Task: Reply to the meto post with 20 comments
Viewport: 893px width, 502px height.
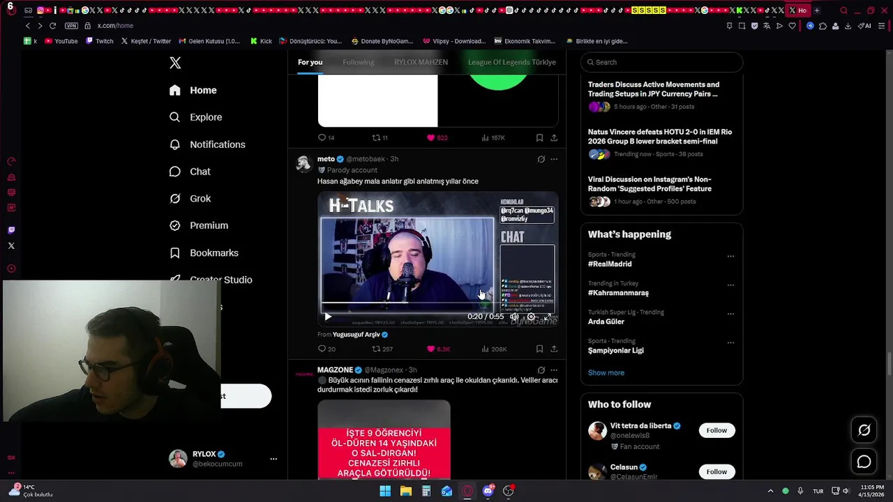Action: click(x=327, y=349)
